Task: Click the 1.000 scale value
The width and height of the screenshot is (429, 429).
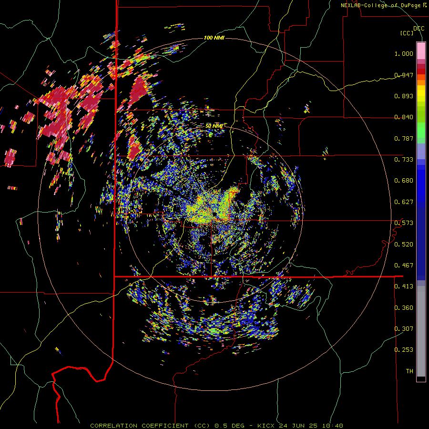Action: [x=404, y=53]
